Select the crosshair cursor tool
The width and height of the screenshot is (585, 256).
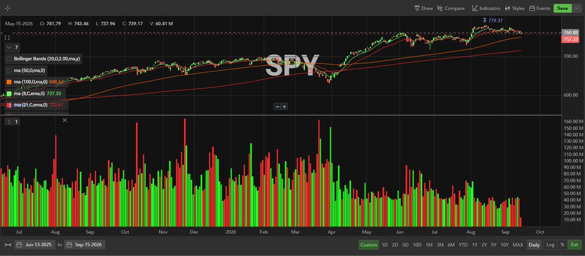(8, 8)
